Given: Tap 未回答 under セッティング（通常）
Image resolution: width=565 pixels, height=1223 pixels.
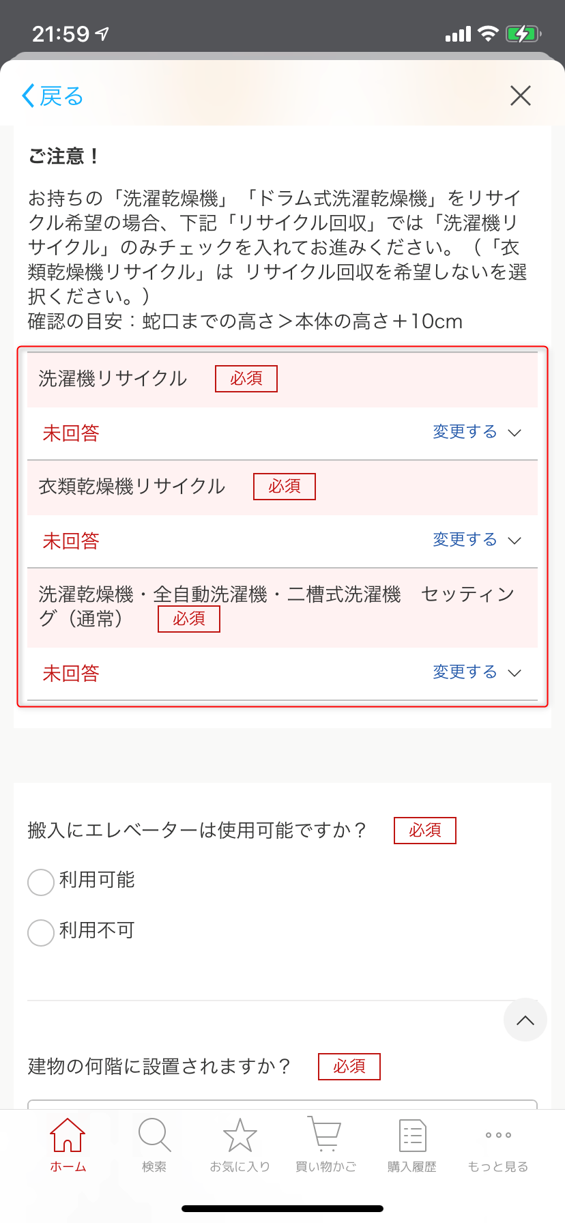Looking at the screenshot, I should [71, 674].
